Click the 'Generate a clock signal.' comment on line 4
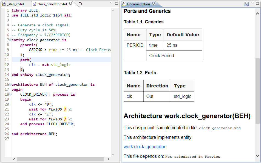Screen dimensions: 261x163 tap(44, 25)
